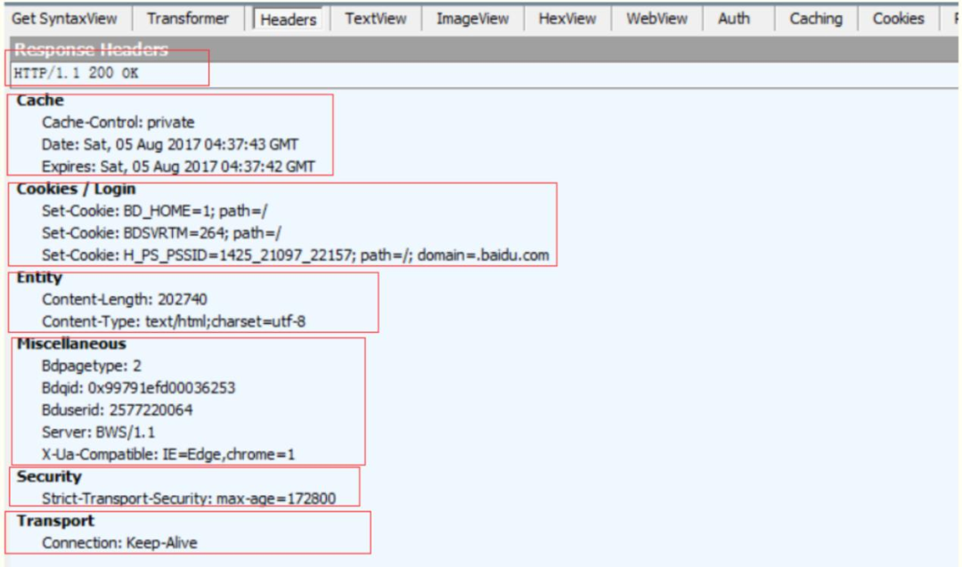This screenshot has width=962, height=567.
Task: Select the Entity group heading
Action: [x=39, y=278]
